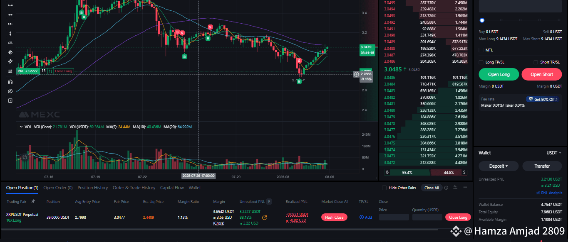This screenshot has height=242, width=568.
Task: Click the 3.0489 ask price row
Action: pos(426,42)
